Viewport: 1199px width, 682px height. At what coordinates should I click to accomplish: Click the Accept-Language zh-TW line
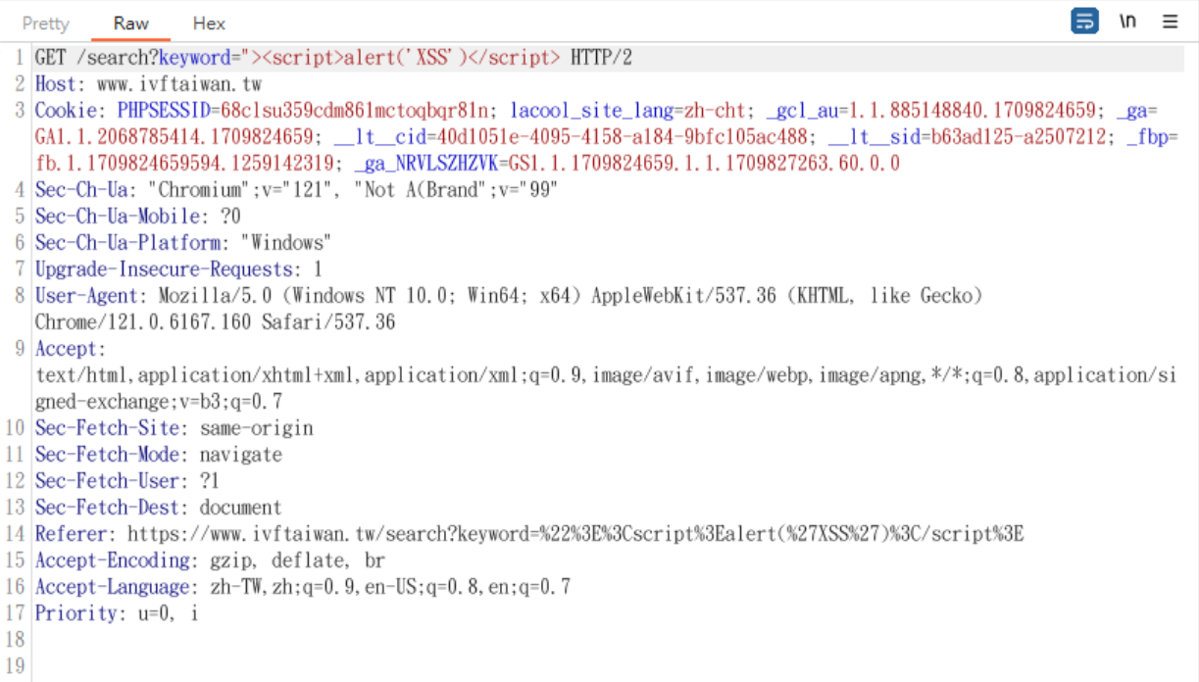(303, 587)
